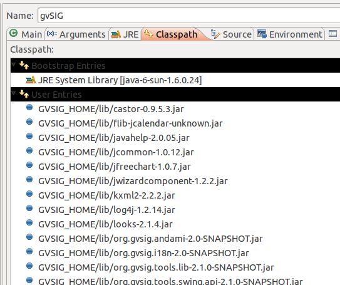Select castor-0.9.5.3.jar entry
This screenshot has height=285, width=340.
point(111,109)
